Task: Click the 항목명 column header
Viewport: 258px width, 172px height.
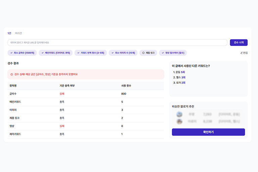Action: (13, 86)
